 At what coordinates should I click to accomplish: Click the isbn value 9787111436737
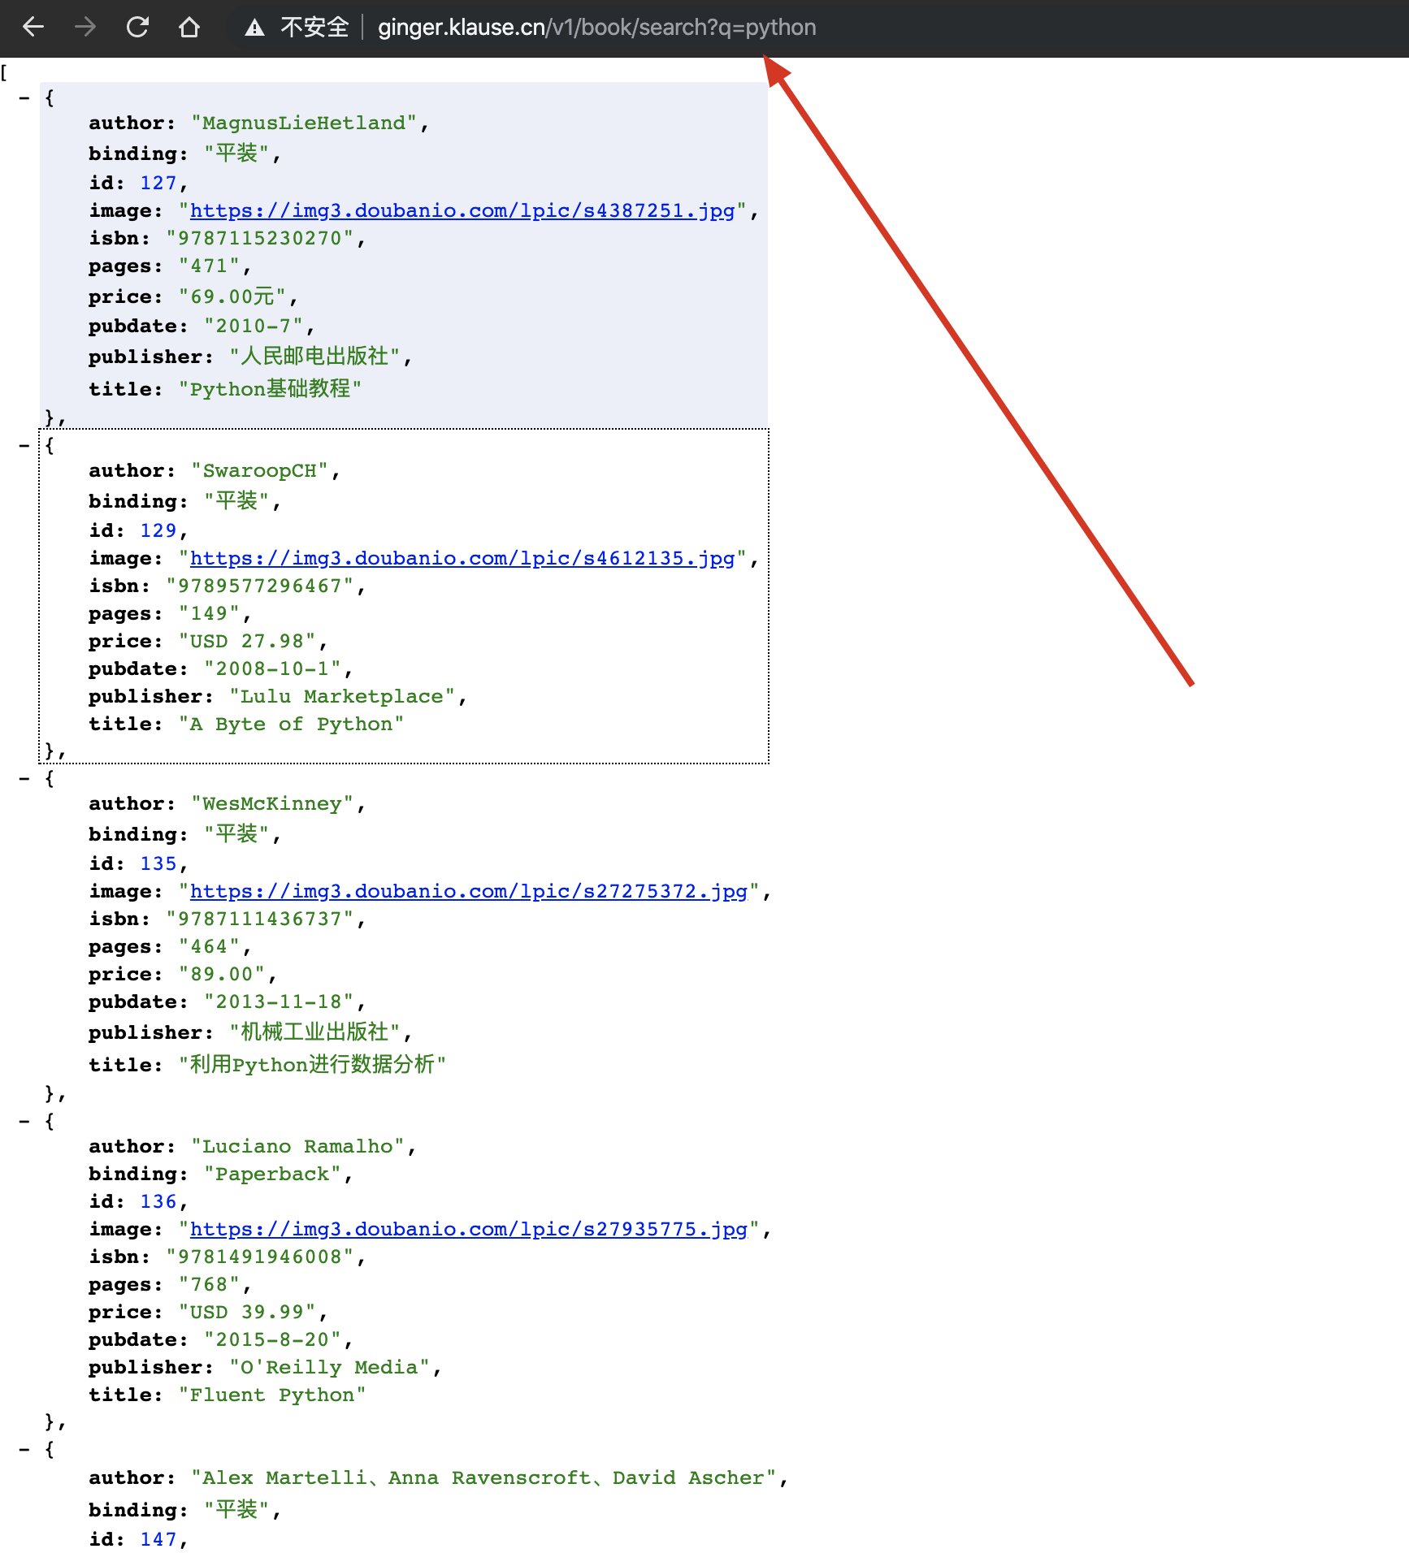click(x=260, y=919)
